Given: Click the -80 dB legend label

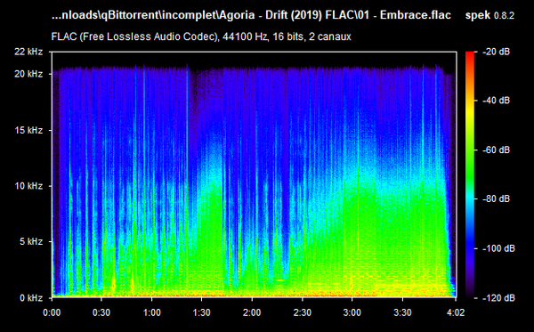Looking at the screenshot, I should coord(497,198).
